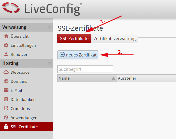Click the Einstellungen gear icon
The height and width of the screenshot is (139, 176).
point(6,45)
